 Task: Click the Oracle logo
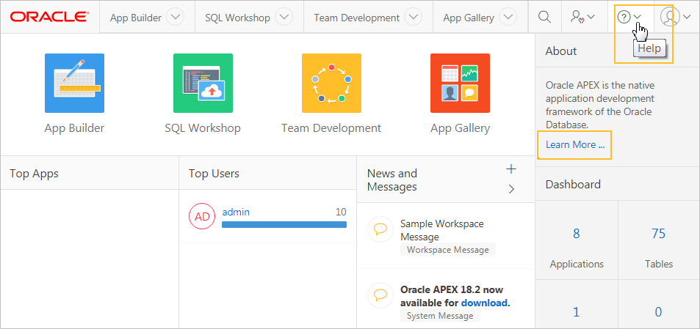[x=48, y=17]
